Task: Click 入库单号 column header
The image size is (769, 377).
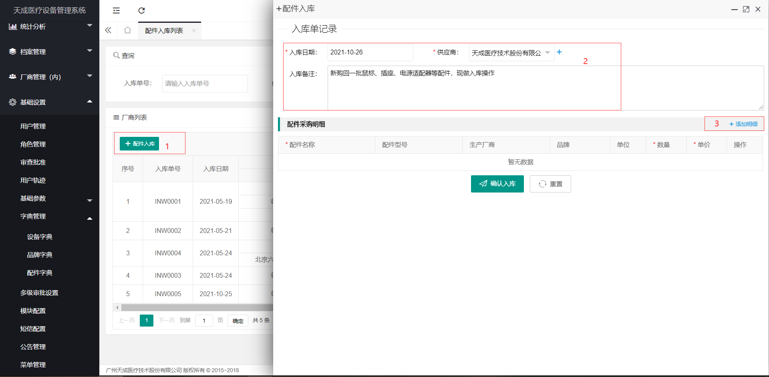Action: (168, 169)
